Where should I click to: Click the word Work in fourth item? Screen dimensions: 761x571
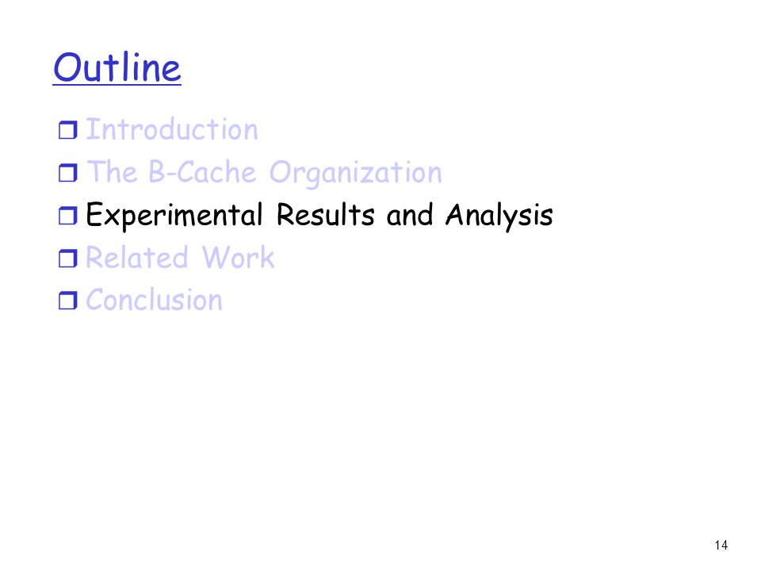[x=238, y=257]
